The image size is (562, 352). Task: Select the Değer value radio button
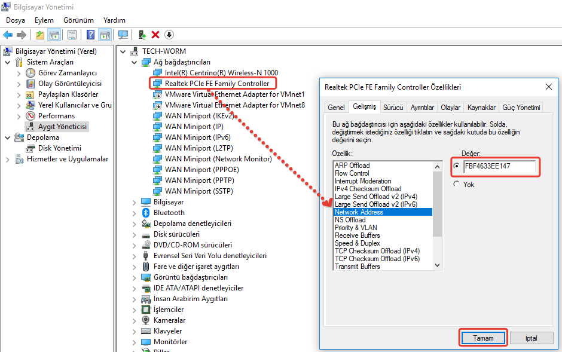[x=457, y=166]
